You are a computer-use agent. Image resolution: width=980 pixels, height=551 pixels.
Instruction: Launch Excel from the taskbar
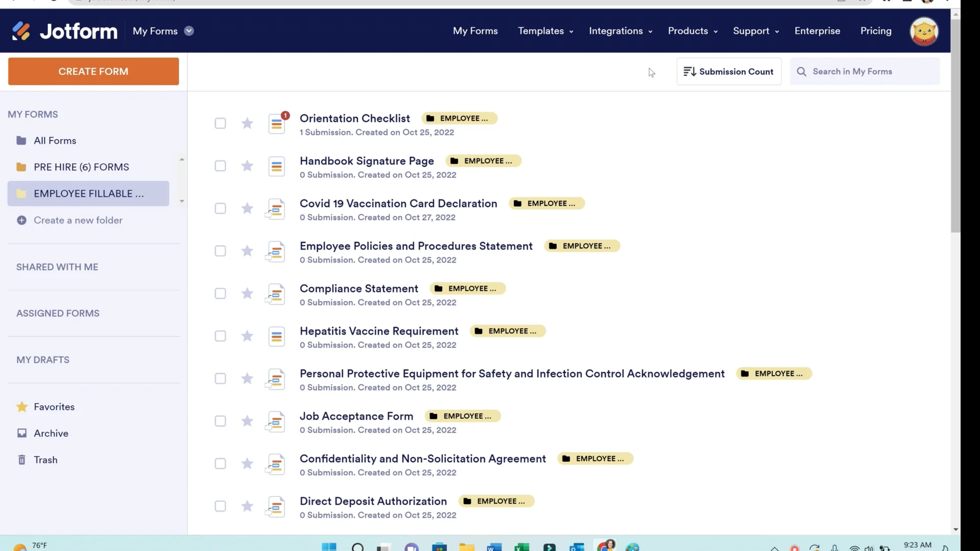click(521, 546)
